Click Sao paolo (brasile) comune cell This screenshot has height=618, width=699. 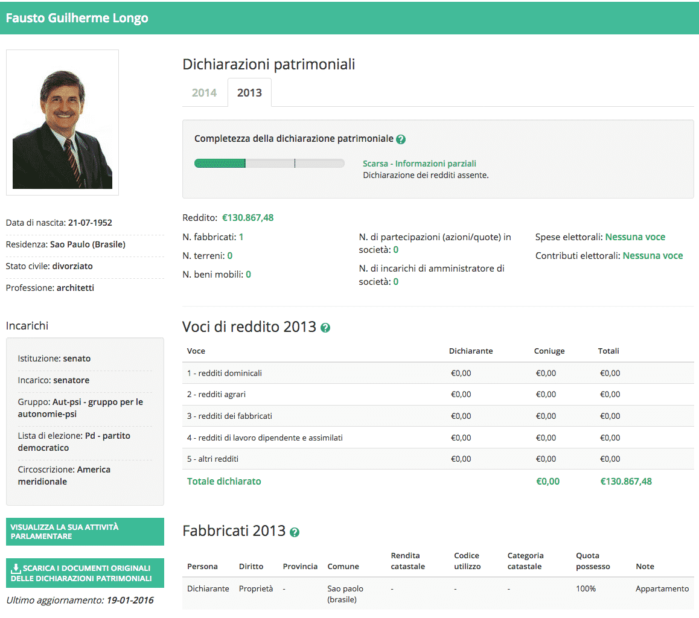pyautogui.click(x=345, y=594)
